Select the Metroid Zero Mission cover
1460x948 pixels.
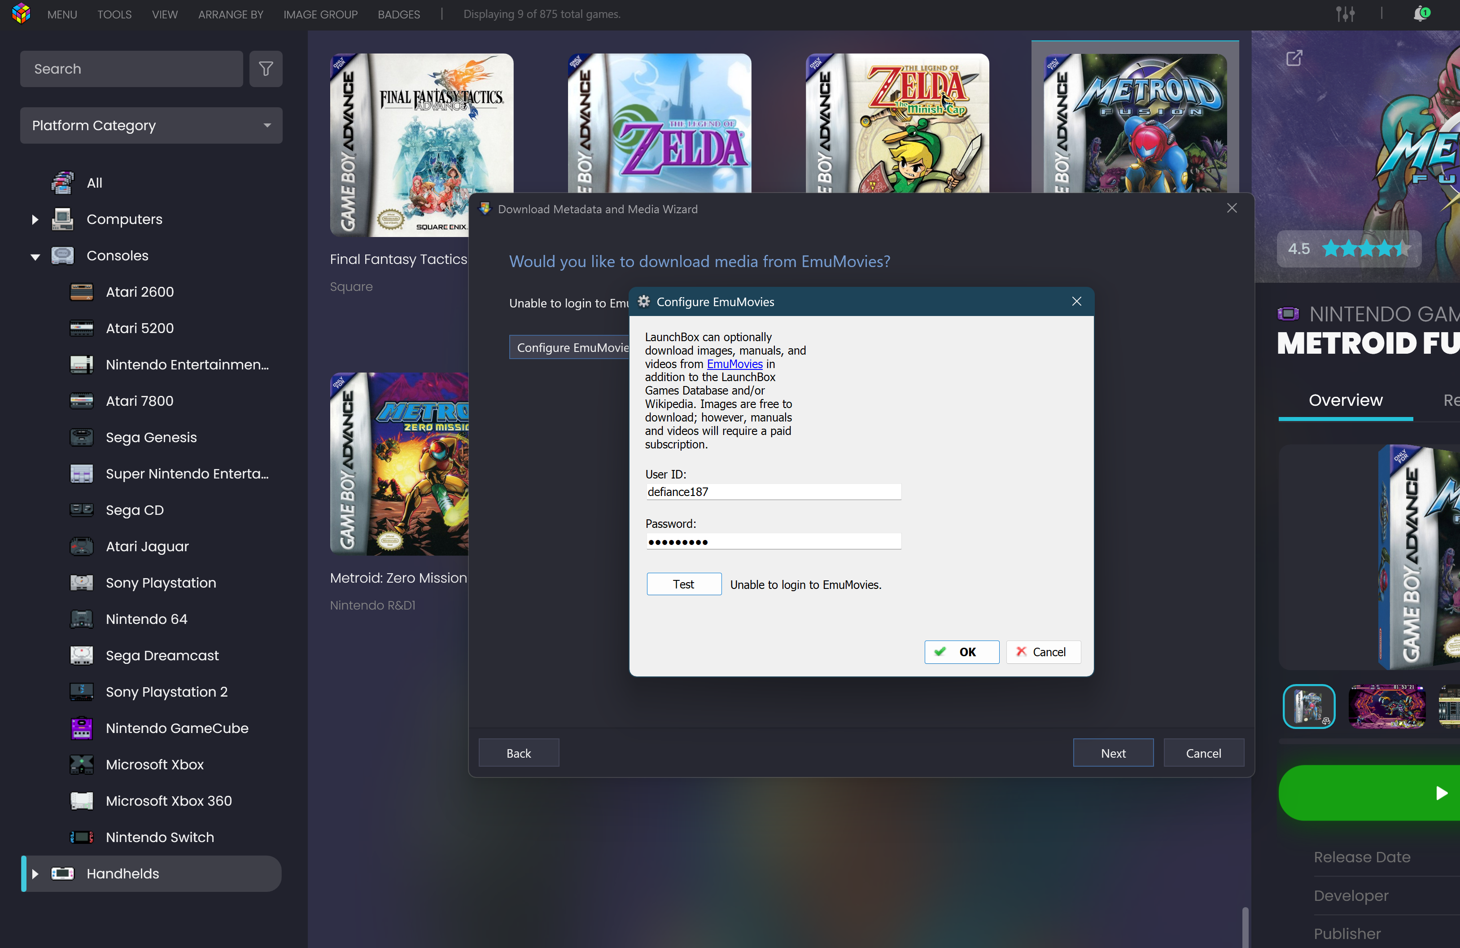[x=399, y=464]
